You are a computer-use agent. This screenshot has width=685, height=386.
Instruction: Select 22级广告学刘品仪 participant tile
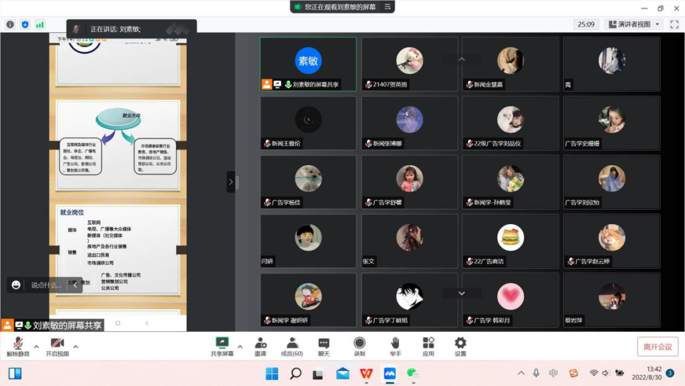coord(510,123)
